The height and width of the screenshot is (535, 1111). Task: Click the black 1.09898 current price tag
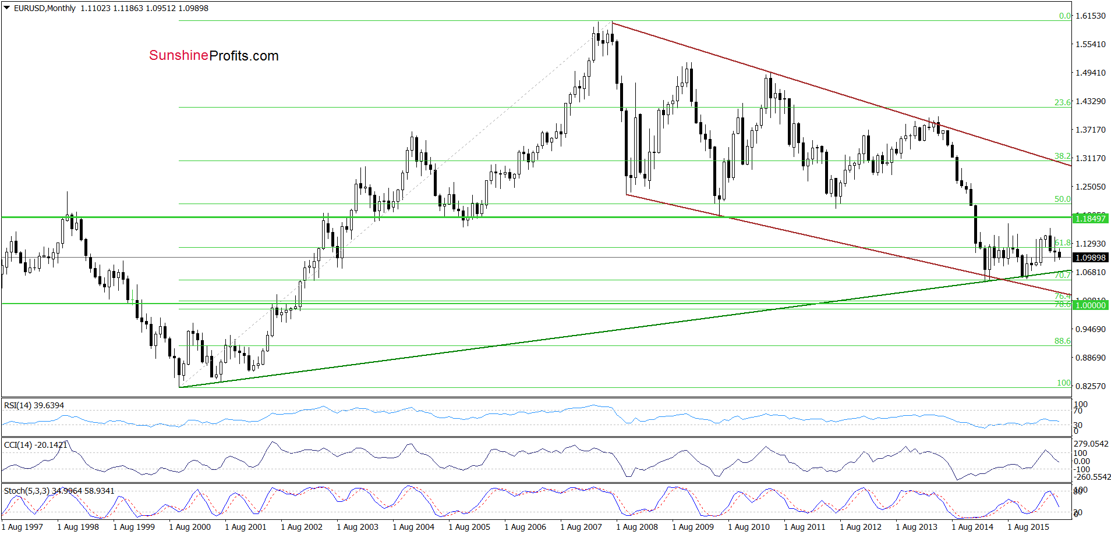click(x=1090, y=258)
